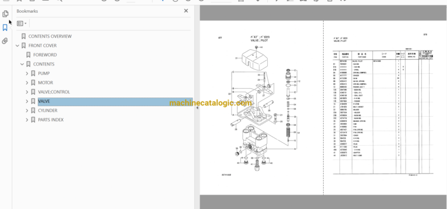Image resolution: width=447 pixels, height=209 pixels.
Task: Click bookmark icon beside MOTOR
Action: [33, 83]
